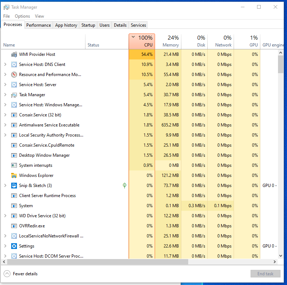Click the Antimalware Service Executable icon
The image size is (287, 285).
point(14,125)
